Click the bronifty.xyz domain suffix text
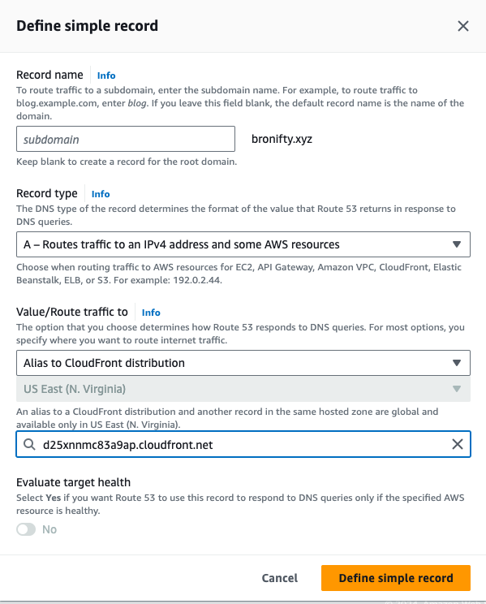 [282, 139]
